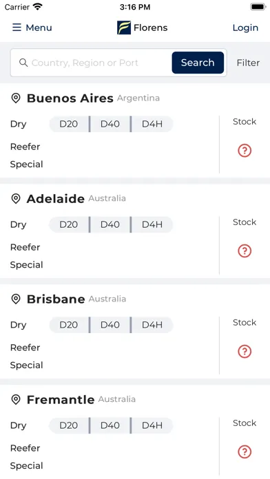The image size is (270, 479).
Task: Select D40 under Adelaide Dry
Action: point(110,224)
